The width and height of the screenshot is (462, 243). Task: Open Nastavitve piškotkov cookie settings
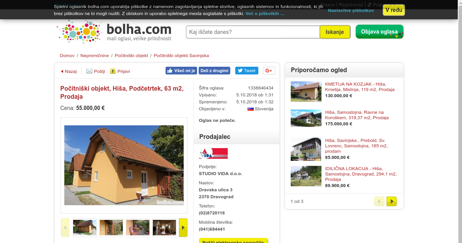[351, 10]
